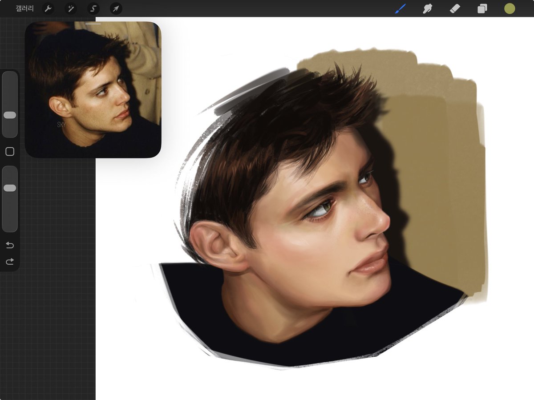Image resolution: width=534 pixels, height=400 pixels.
Task: Tap the reference window's top grab handle
Action: [x=93, y=24]
